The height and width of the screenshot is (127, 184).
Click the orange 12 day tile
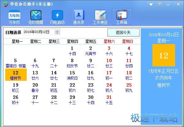coord(163,55)
